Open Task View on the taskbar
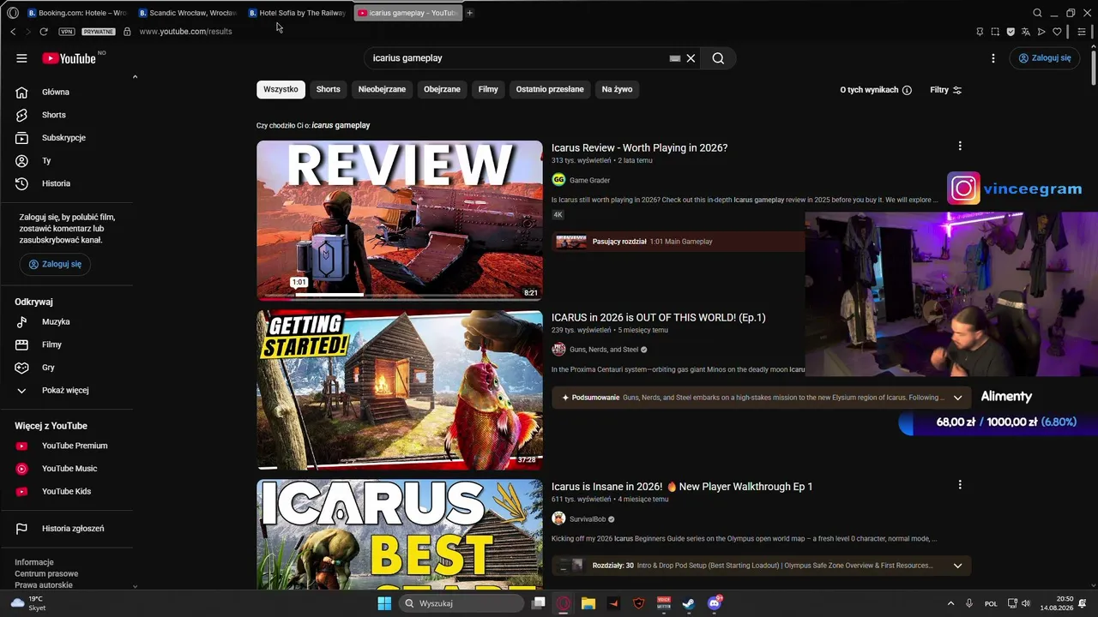 click(x=539, y=603)
